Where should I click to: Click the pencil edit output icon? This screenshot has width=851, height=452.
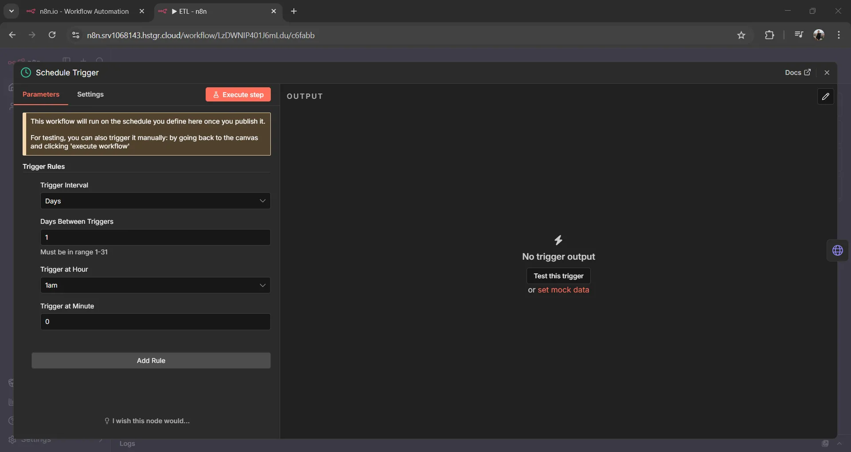click(x=825, y=97)
